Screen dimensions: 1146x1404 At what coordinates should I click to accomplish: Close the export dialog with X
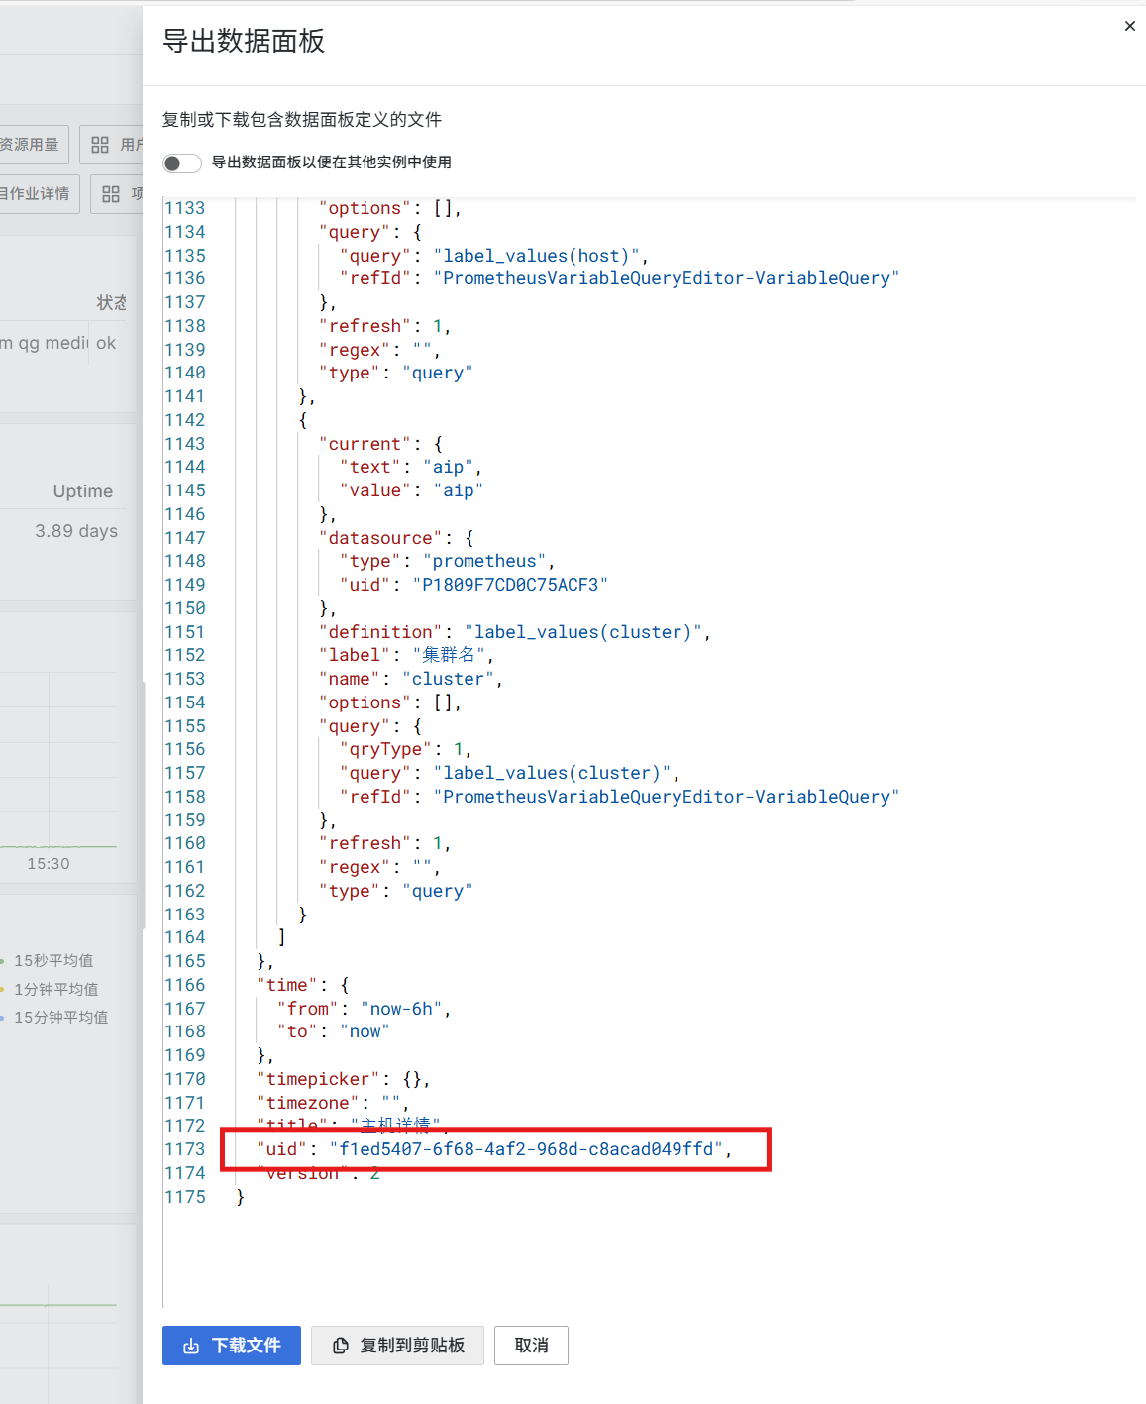click(1129, 26)
